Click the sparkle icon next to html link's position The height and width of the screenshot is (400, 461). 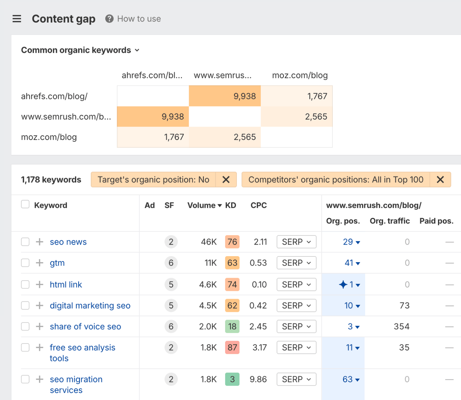pyautogui.click(x=343, y=284)
